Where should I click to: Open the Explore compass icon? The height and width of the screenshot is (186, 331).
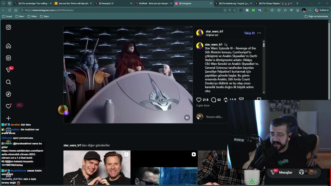coord(8,94)
